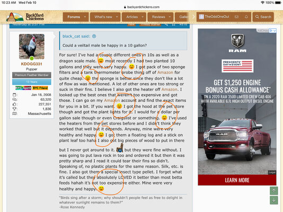Click the joined date calendar icon

pyautogui.click(x=14, y=95)
